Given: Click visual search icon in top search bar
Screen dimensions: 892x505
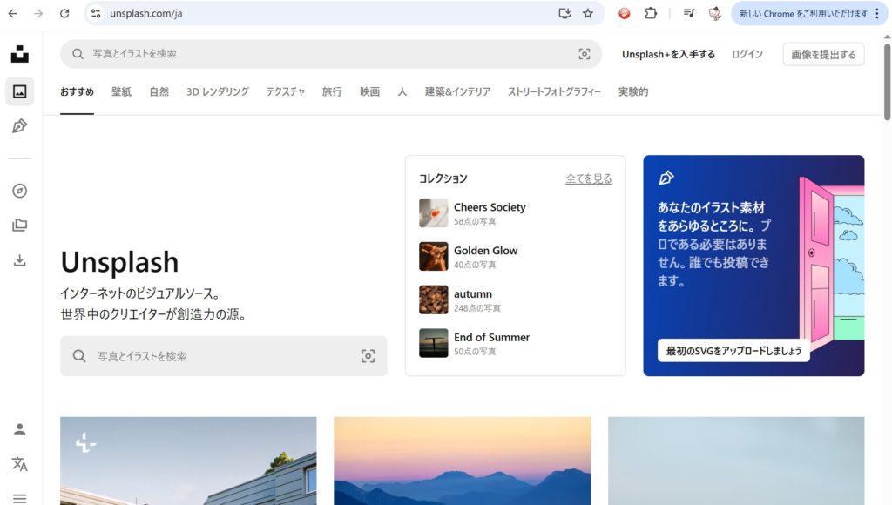Looking at the screenshot, I should (x=584, y=54).
